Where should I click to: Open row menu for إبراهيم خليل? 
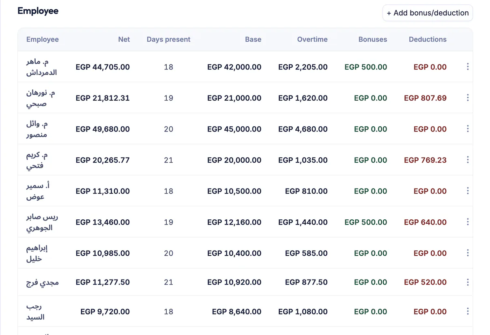(468, 253)
